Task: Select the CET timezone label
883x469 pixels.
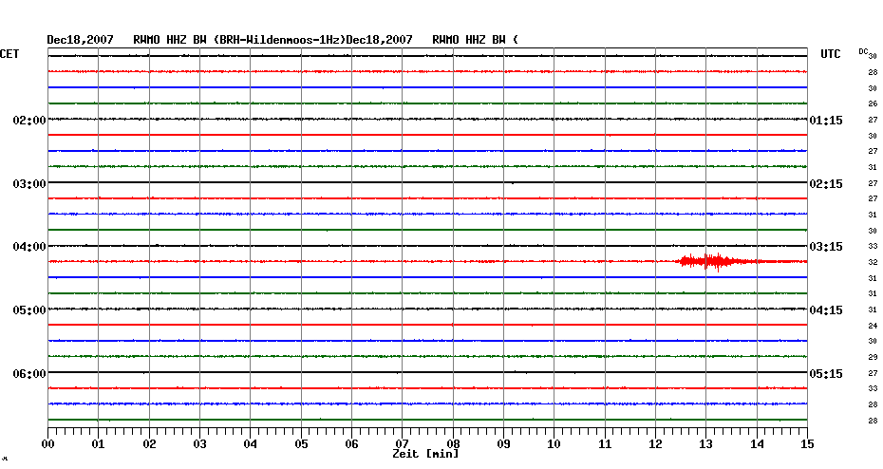Action: pyautogui.click(x=9, y=54)
